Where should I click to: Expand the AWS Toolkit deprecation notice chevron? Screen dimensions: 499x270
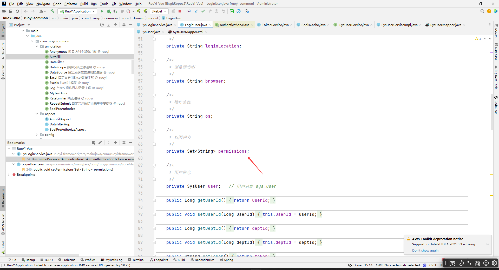tap(488, 244)
